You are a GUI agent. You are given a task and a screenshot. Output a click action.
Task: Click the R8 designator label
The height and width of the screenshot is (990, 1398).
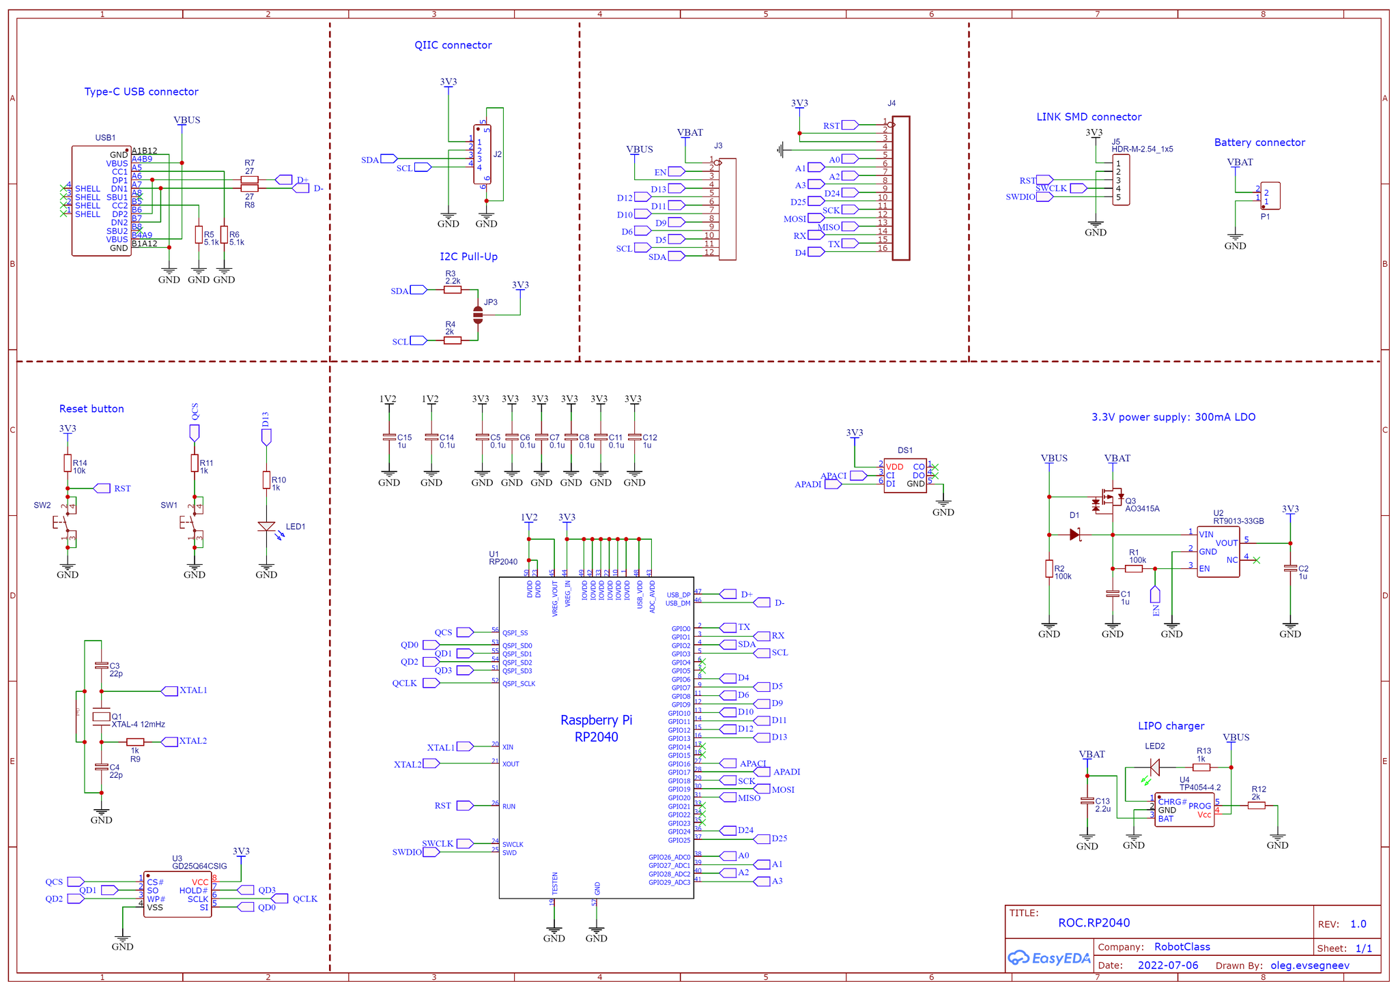click(x=249, y=205)
